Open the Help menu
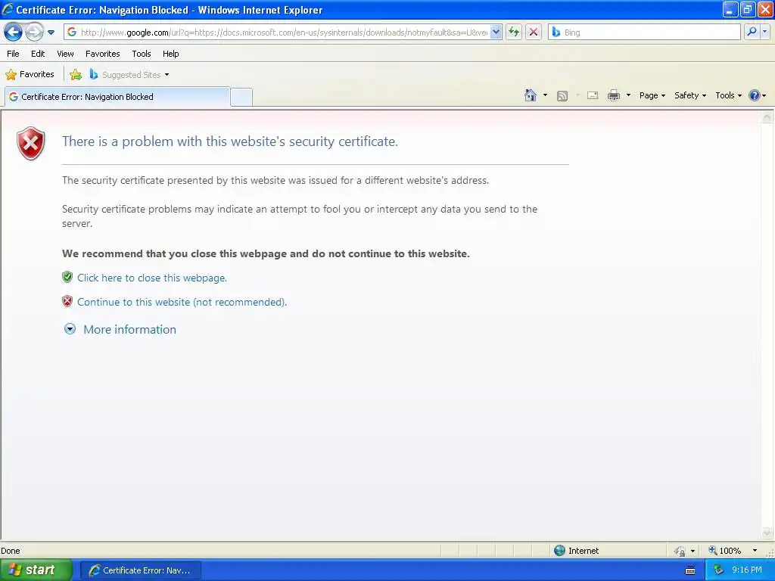 point(171,54)
